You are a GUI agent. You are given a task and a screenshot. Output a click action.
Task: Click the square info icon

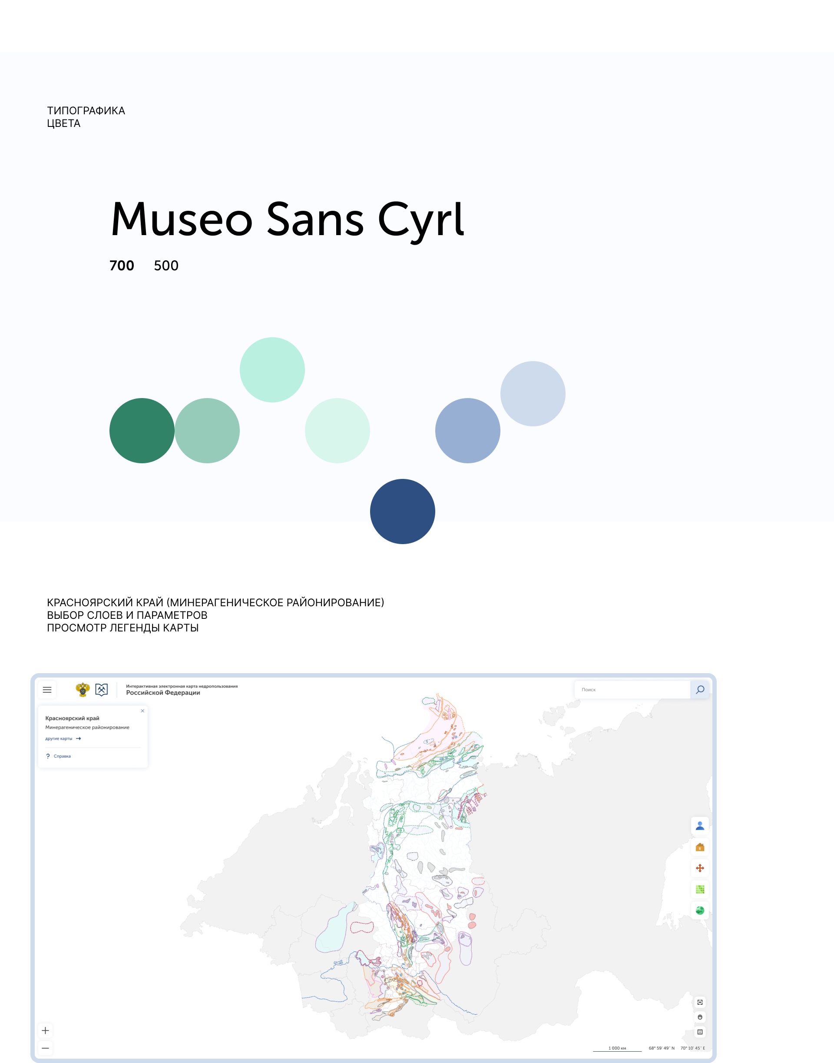pos(700,1032)
